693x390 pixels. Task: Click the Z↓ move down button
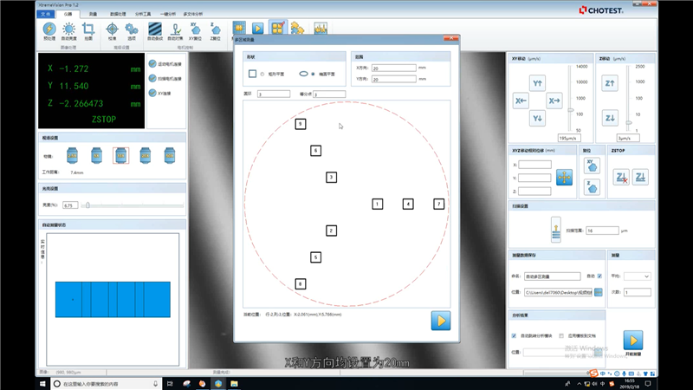610,117
